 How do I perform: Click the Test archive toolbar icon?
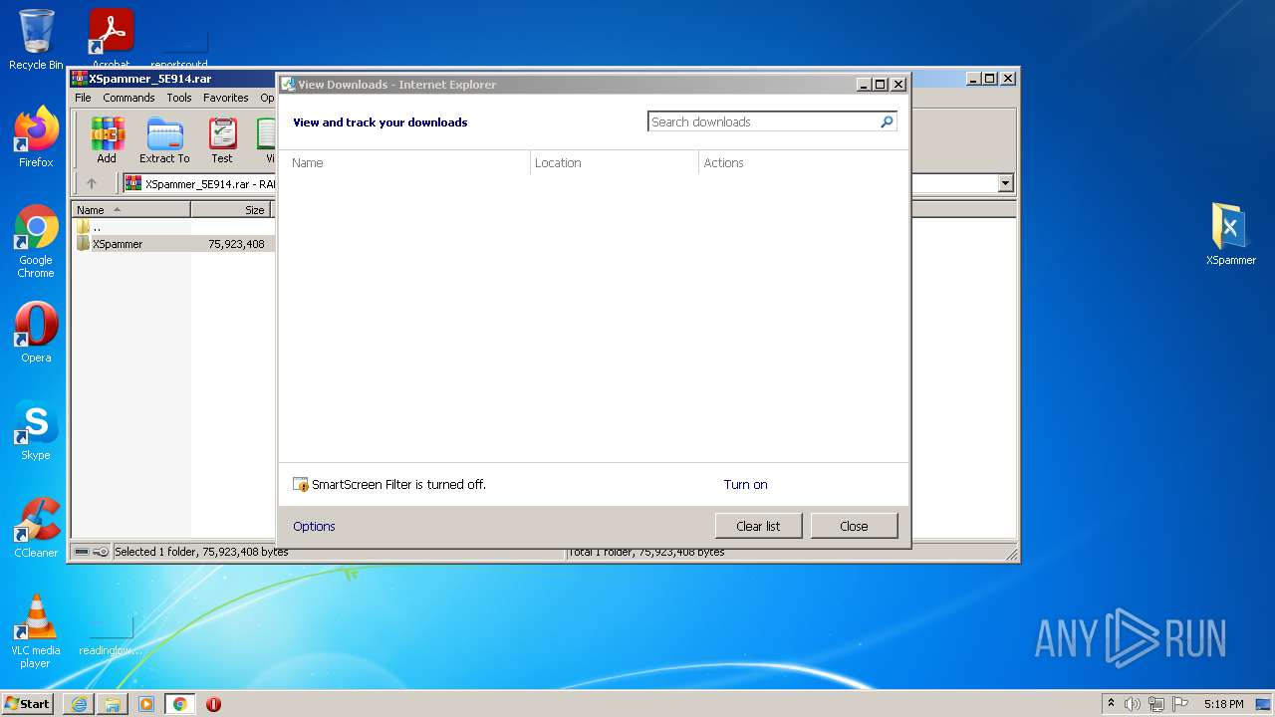click(x=222, y=140)
